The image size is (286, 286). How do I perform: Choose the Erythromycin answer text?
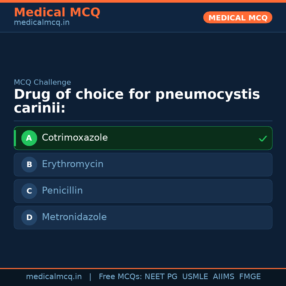(73, 164)
